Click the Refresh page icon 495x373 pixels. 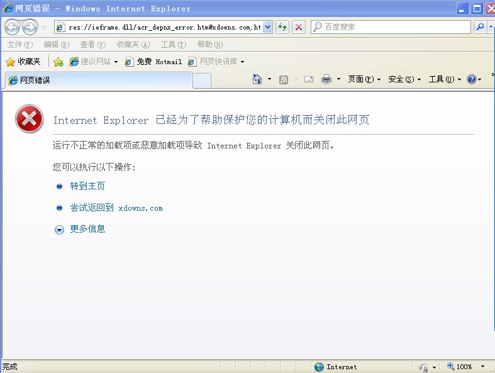coord(282,27)
